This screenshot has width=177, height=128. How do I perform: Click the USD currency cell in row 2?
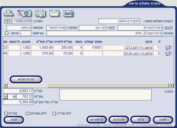26,54
